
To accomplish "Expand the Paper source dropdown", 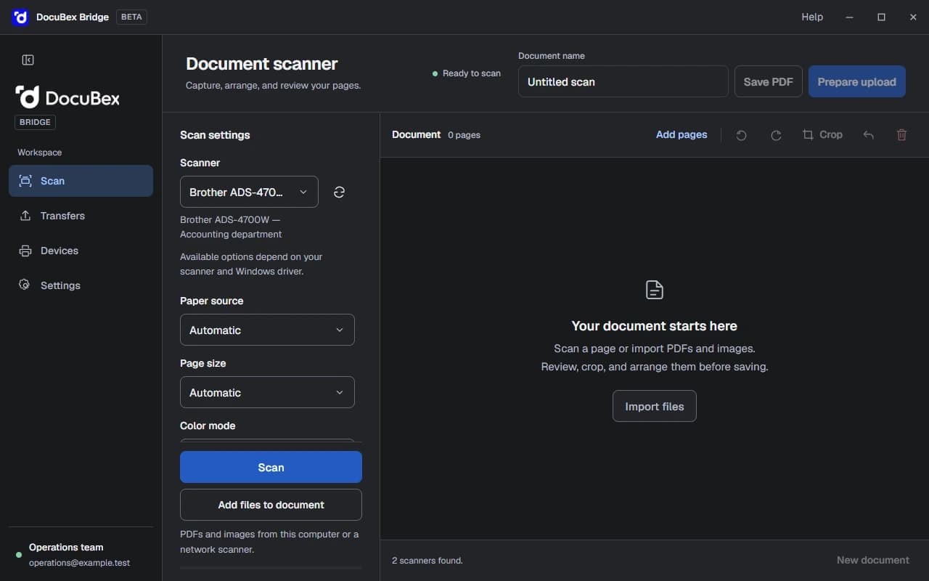I will click(267, 330).
